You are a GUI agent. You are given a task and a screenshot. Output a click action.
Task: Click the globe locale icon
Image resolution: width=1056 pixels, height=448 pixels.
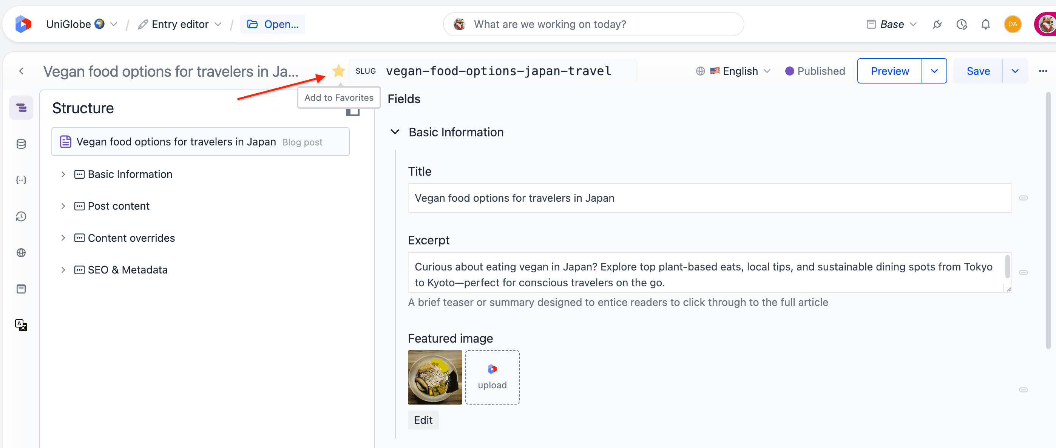700,71
